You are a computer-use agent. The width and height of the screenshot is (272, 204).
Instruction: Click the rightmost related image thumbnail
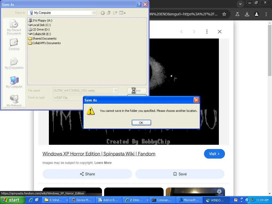195,192
